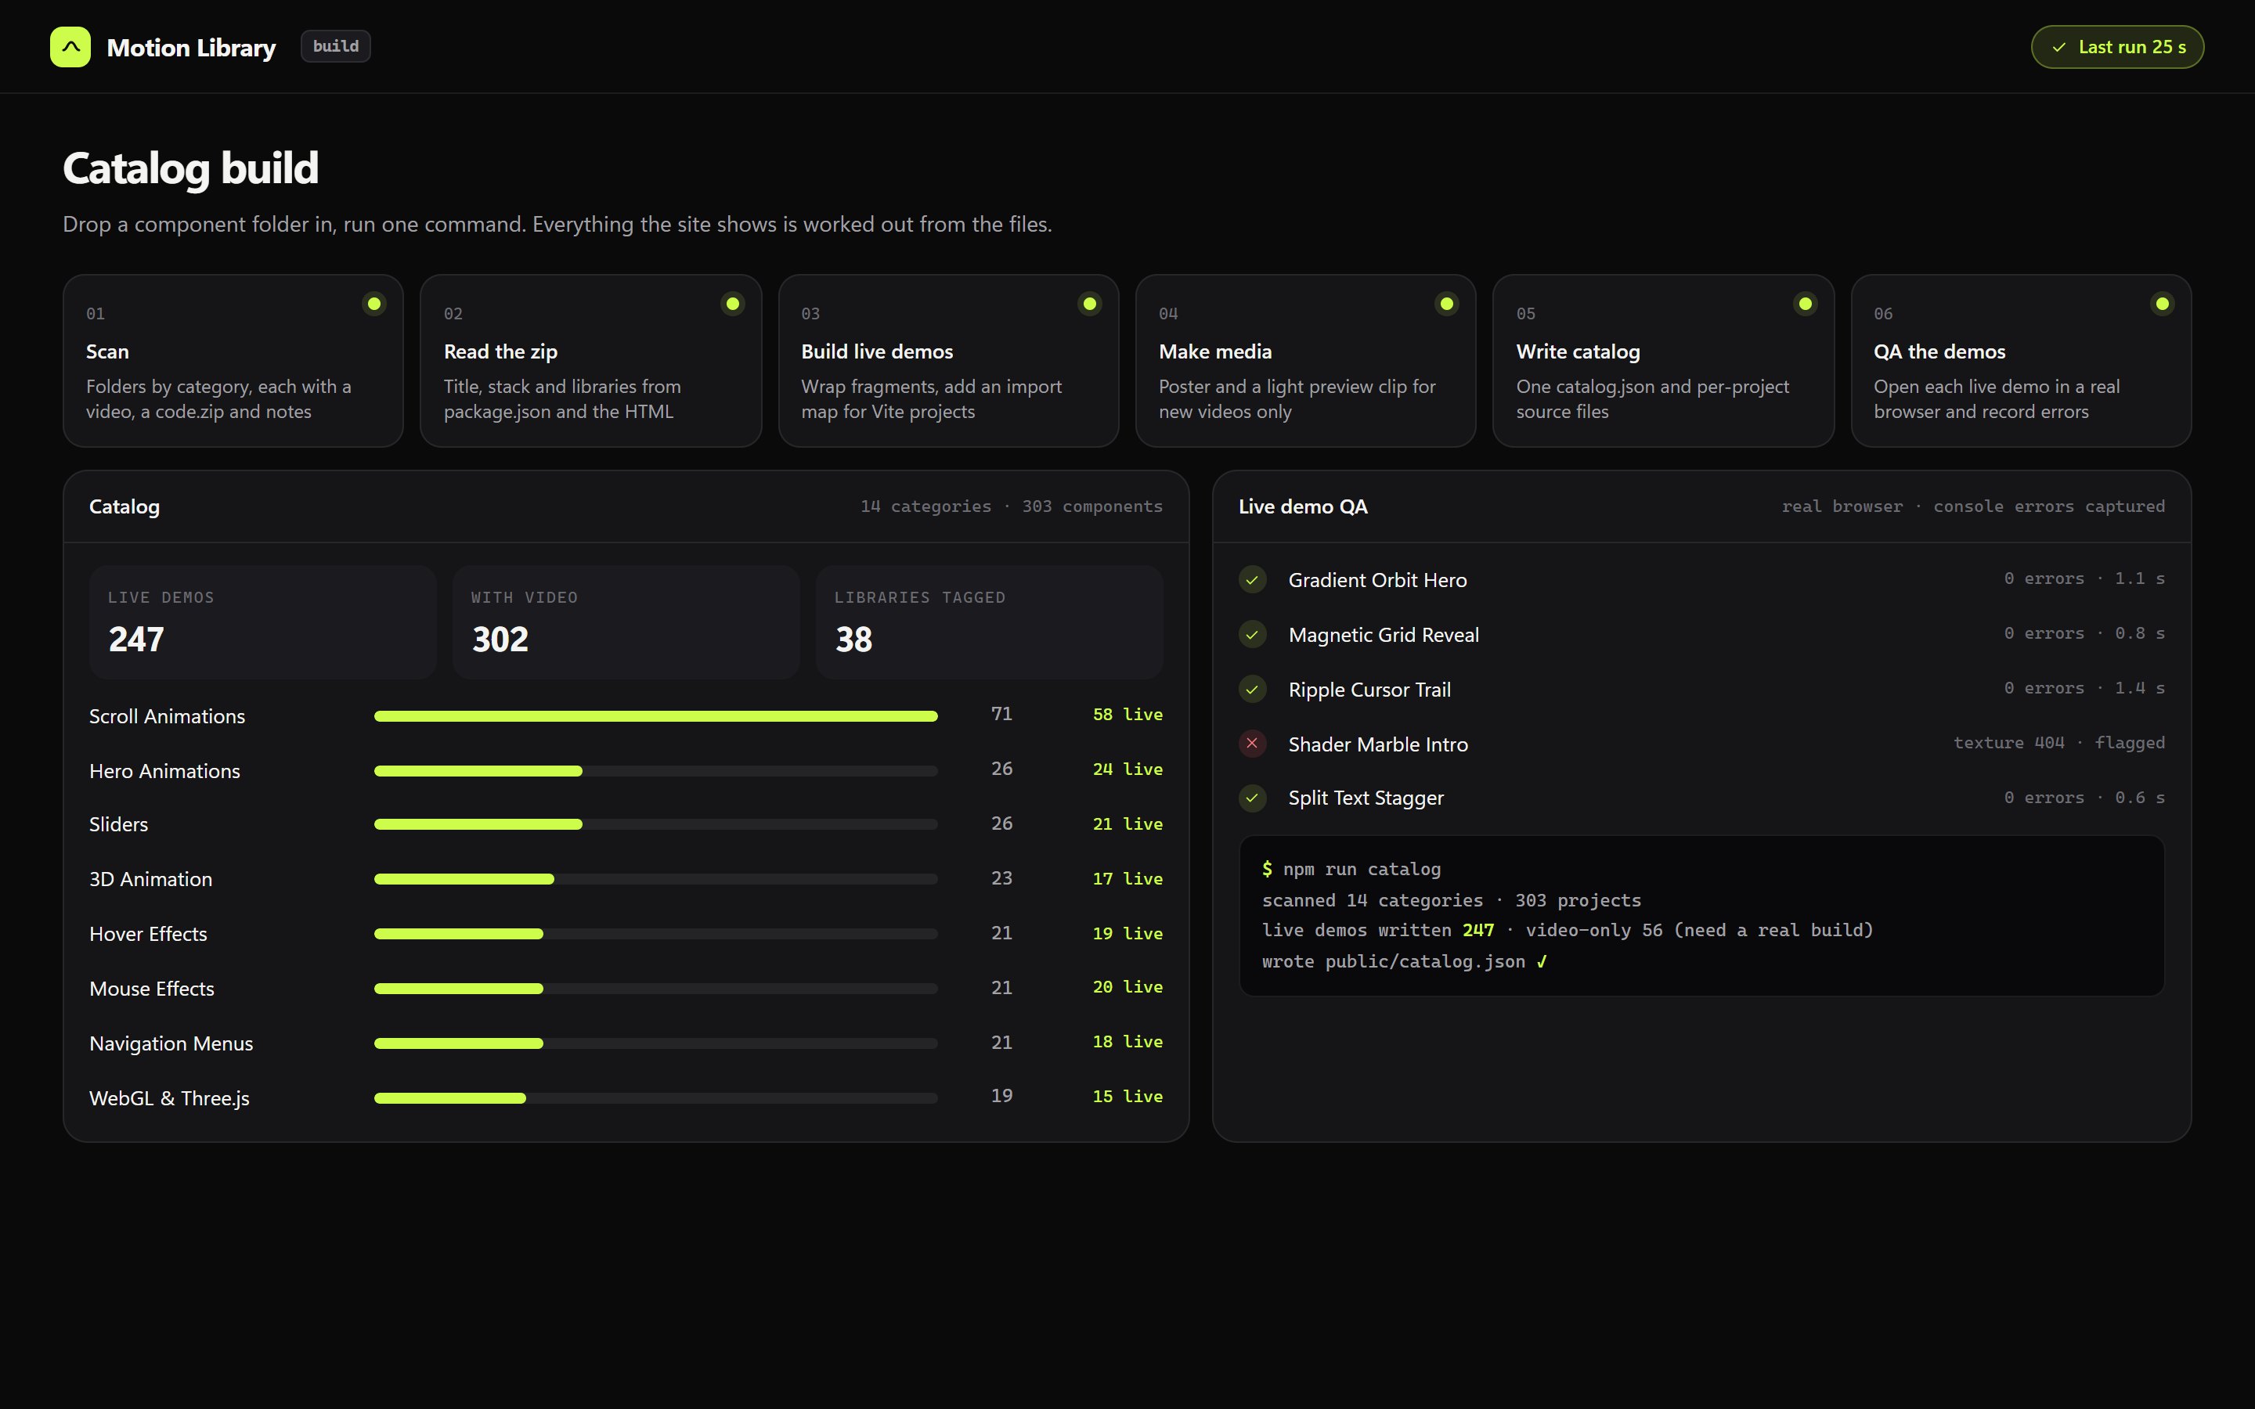Click the status dot on QA the demos card
This screenshot has height=1409, width=2255.
[x=2162, y=304]
